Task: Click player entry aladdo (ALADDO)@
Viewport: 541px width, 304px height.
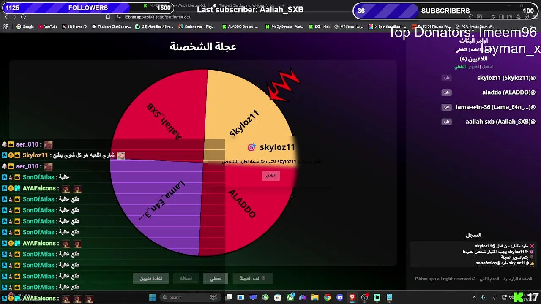Action: click(x=509, y=92)
